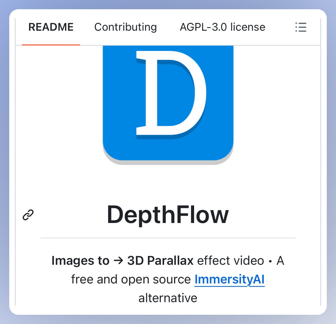View the AGPL-3.0 license text
The width and height of the screenshot is (336, 324).
tap(223, 27)
